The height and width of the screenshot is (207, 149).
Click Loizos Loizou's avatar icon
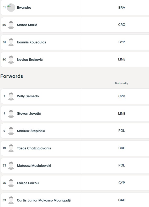(11, 183)
